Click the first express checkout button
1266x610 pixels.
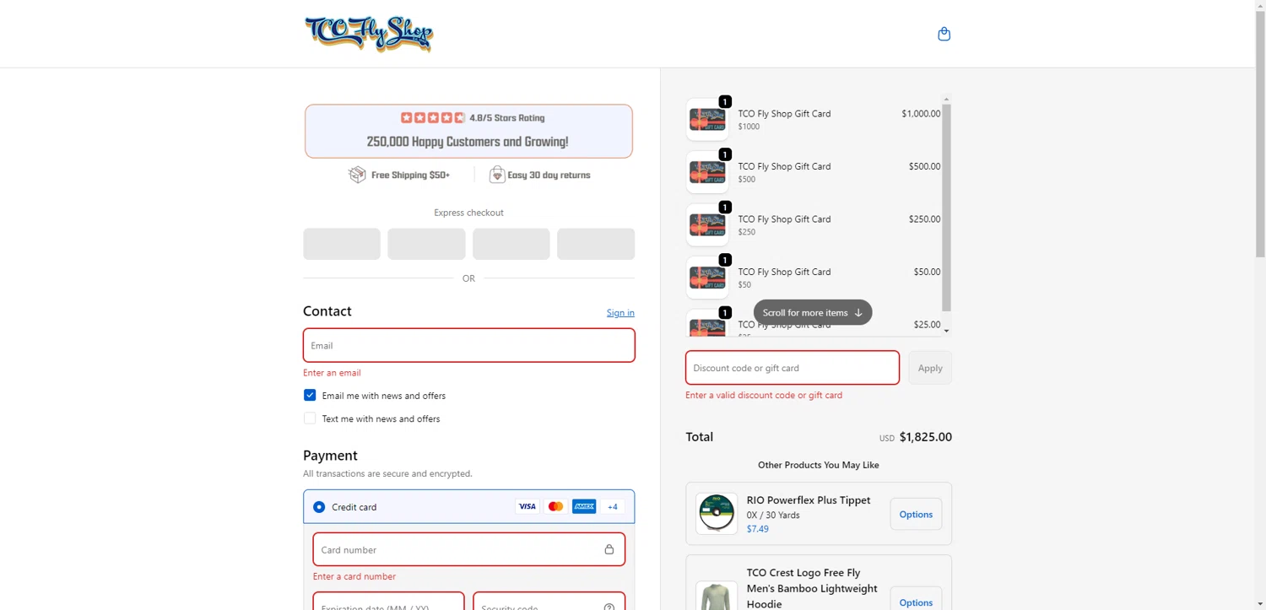342,244
